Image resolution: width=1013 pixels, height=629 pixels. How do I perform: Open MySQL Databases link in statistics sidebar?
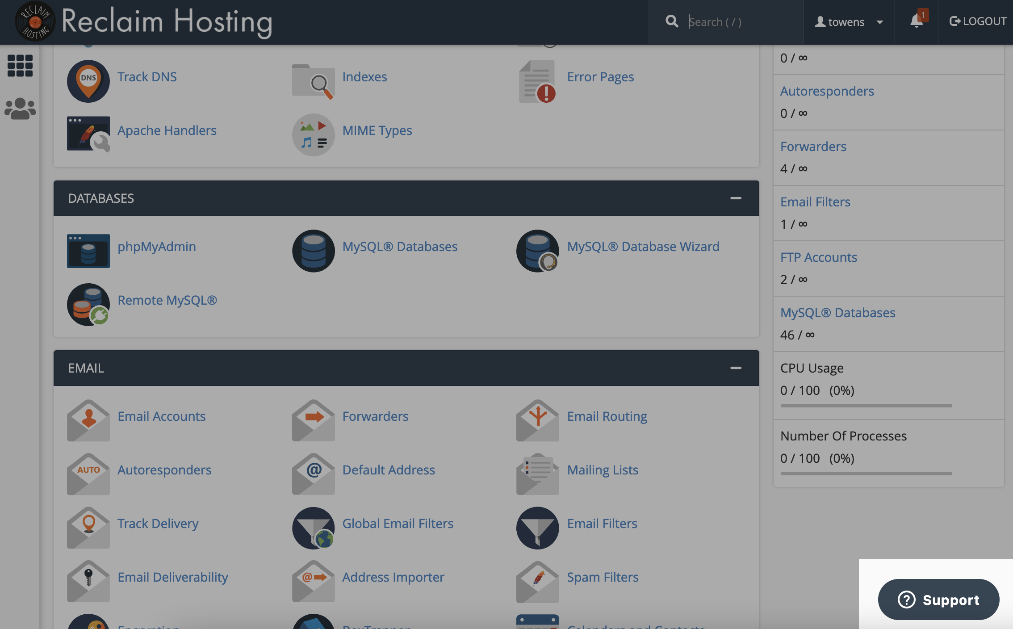click(x=837, y=313)
